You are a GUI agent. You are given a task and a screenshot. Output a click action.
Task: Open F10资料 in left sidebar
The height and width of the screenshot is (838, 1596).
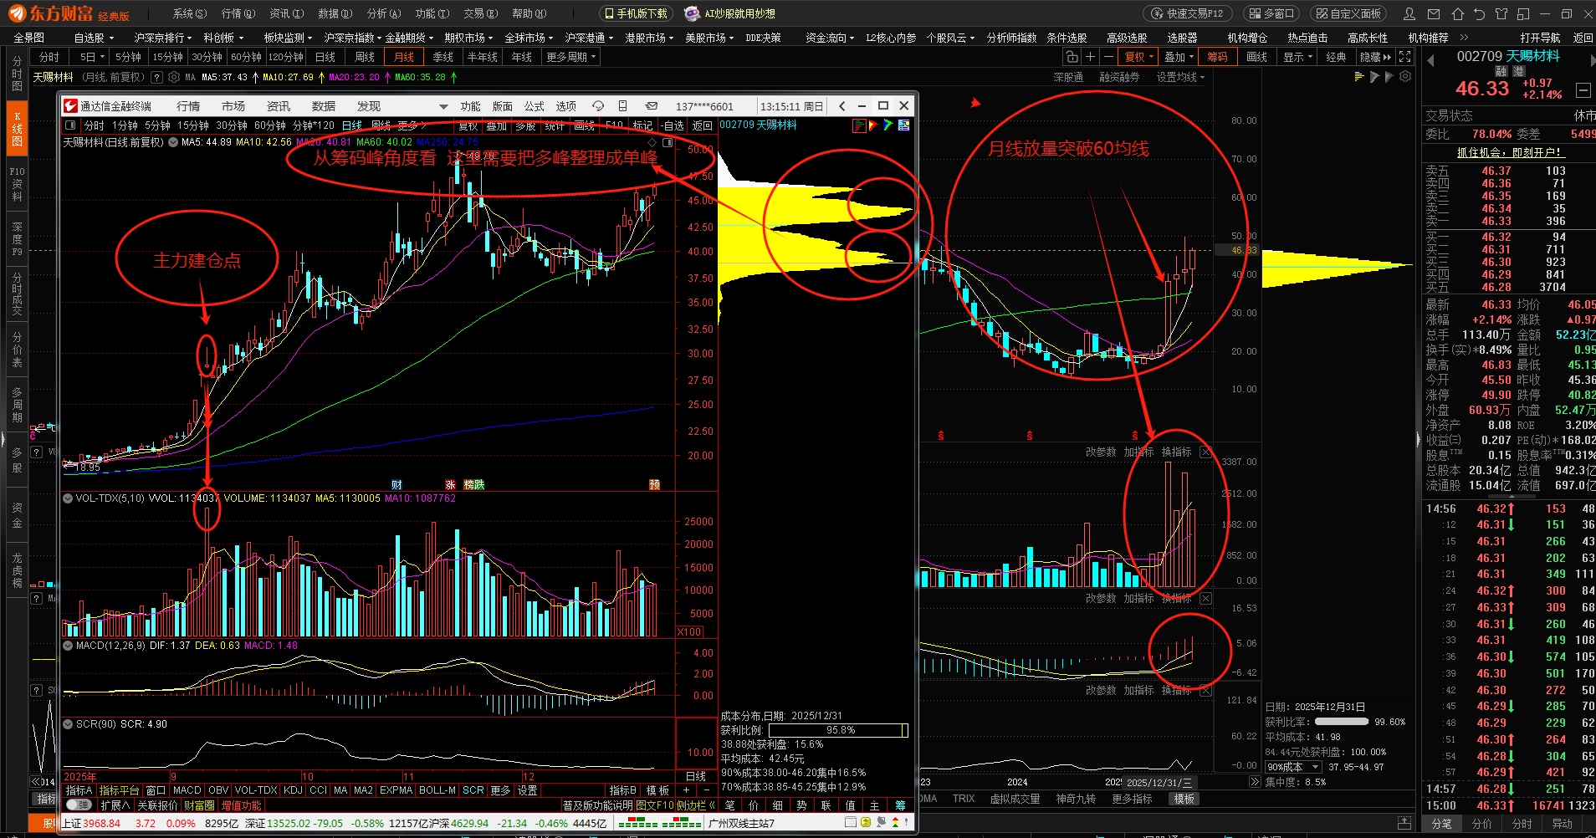[18, 183]
